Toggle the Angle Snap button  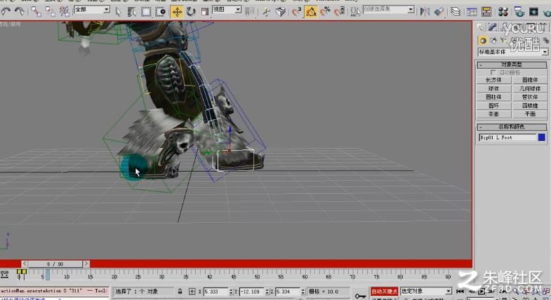coord(311,12)
